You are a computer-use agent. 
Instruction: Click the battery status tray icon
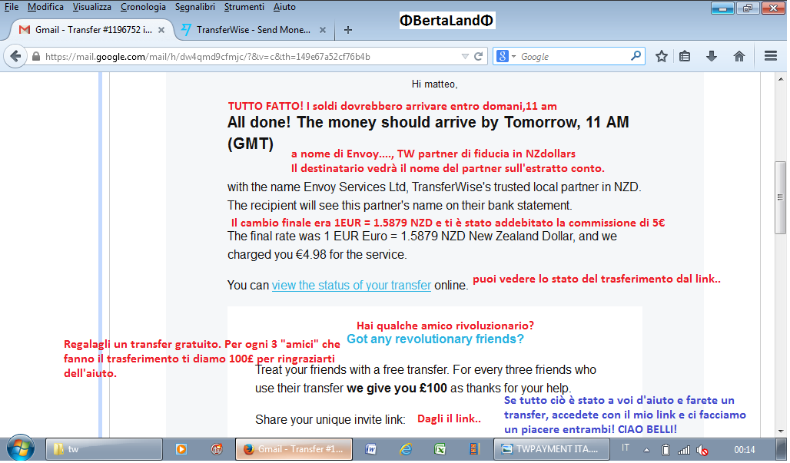[x=666, y=450]
